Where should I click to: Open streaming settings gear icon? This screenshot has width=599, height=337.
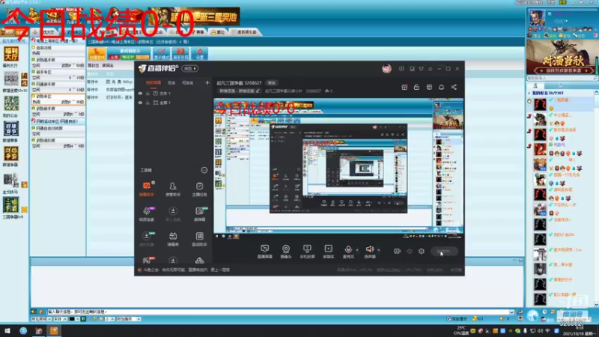[422, 252]
